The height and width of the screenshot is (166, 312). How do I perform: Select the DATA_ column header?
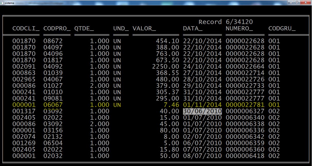click(193, 29)
